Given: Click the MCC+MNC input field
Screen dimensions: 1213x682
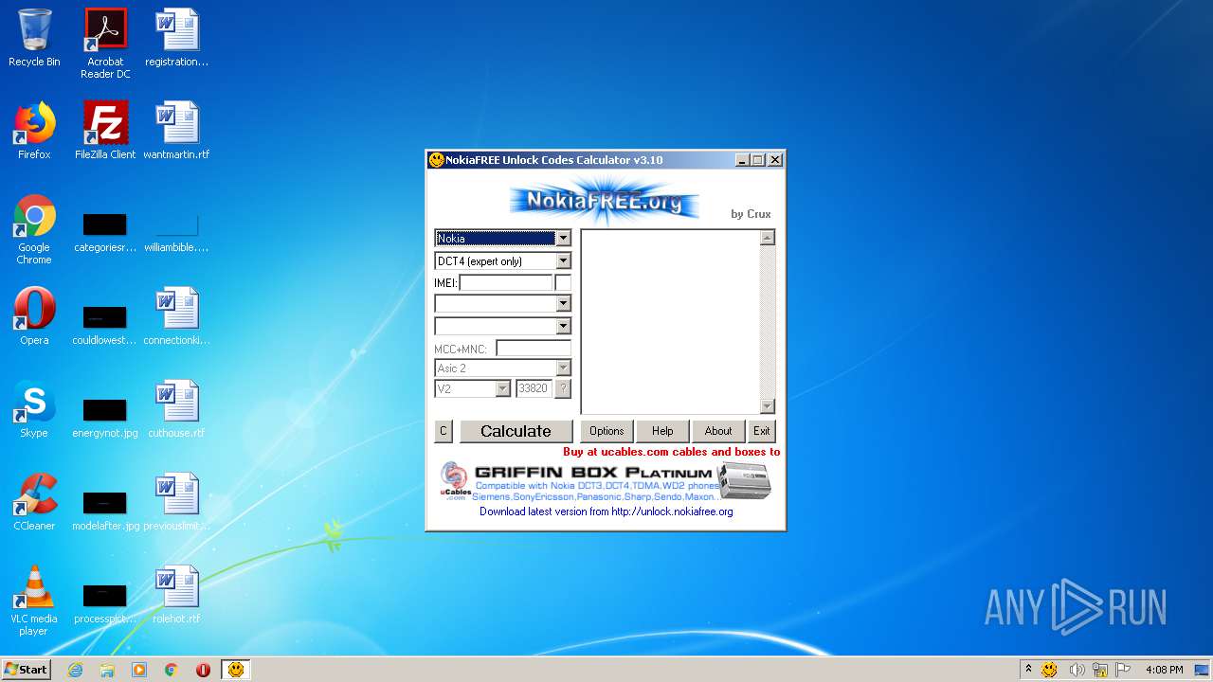Looking at the screenshot, I should [x=534, y=349].
